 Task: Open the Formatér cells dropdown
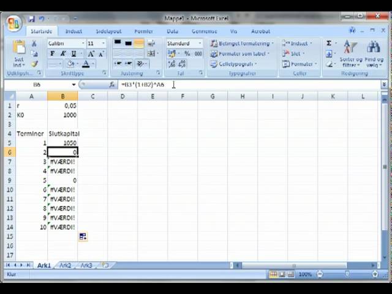pyautogui.click(x=300, y=64)
